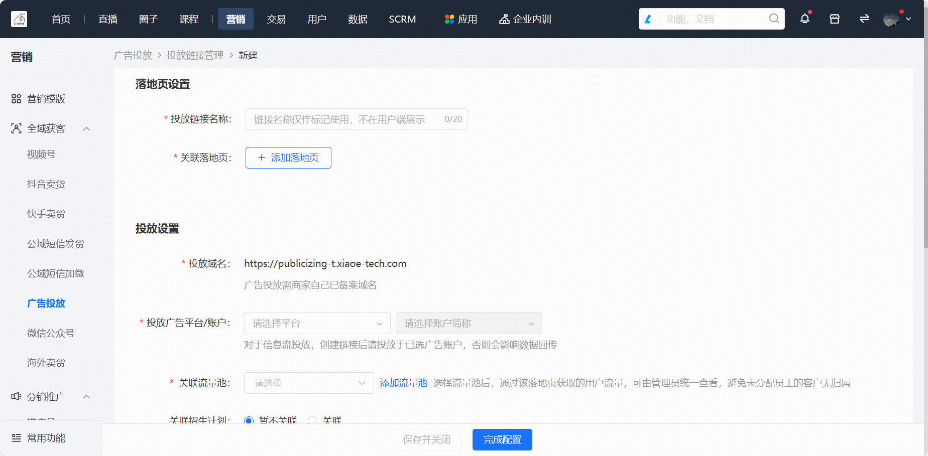Click the search magnifier icon
Screen dimensions: 928x456
[774, 19]
